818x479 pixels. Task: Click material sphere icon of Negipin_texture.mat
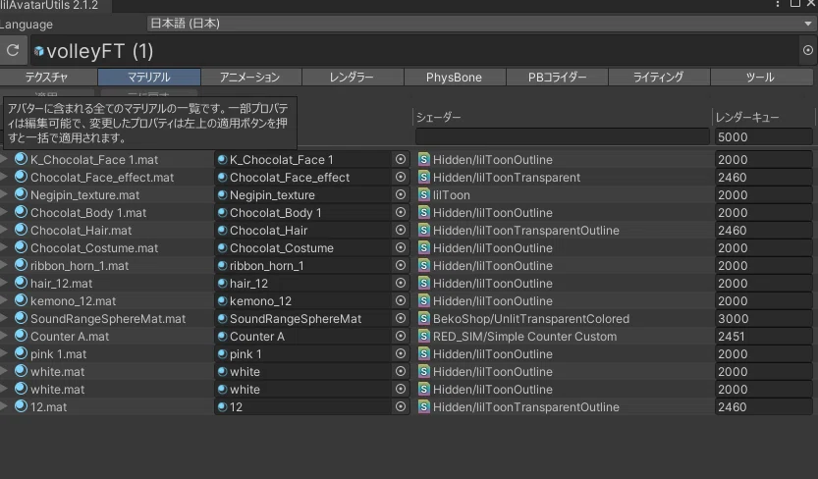coord(21,194)
